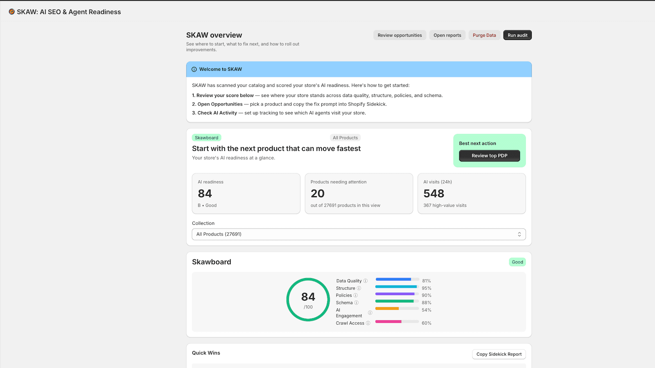Open the Collection dropdown All Products (27691)
Image resolution: width=655 pixels, height=368 pixels.
[359, 234]
